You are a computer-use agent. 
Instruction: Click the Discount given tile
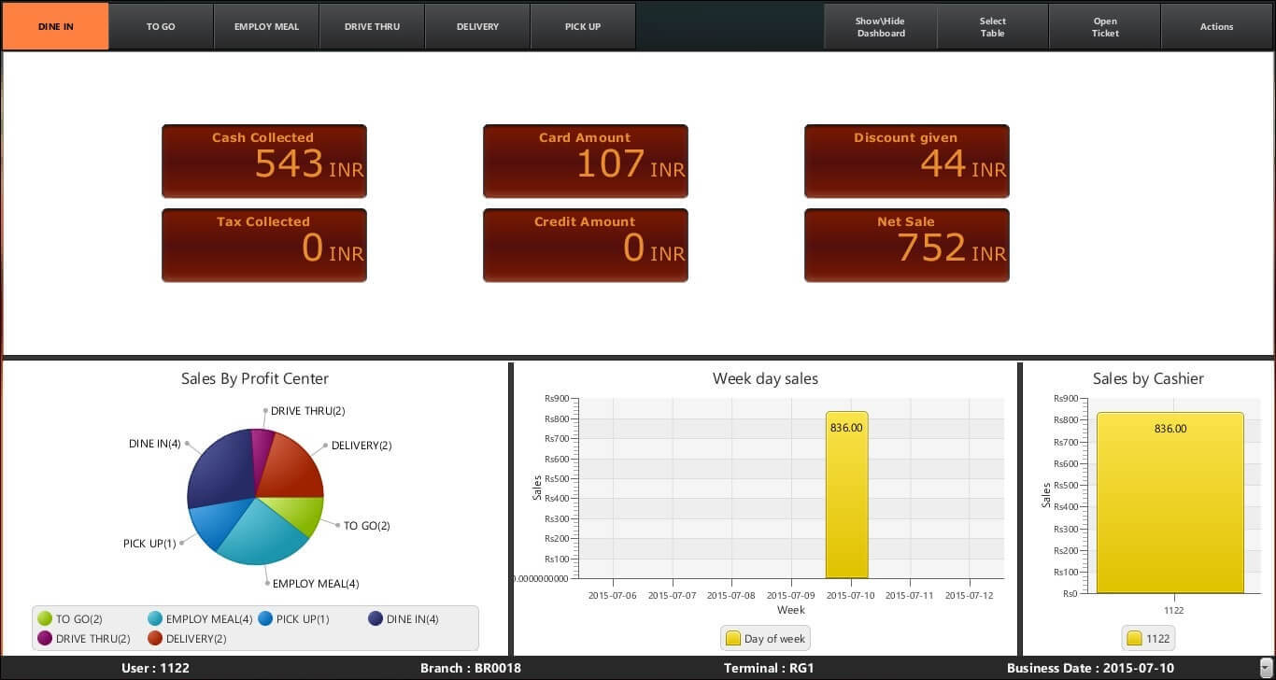point(906,160)
